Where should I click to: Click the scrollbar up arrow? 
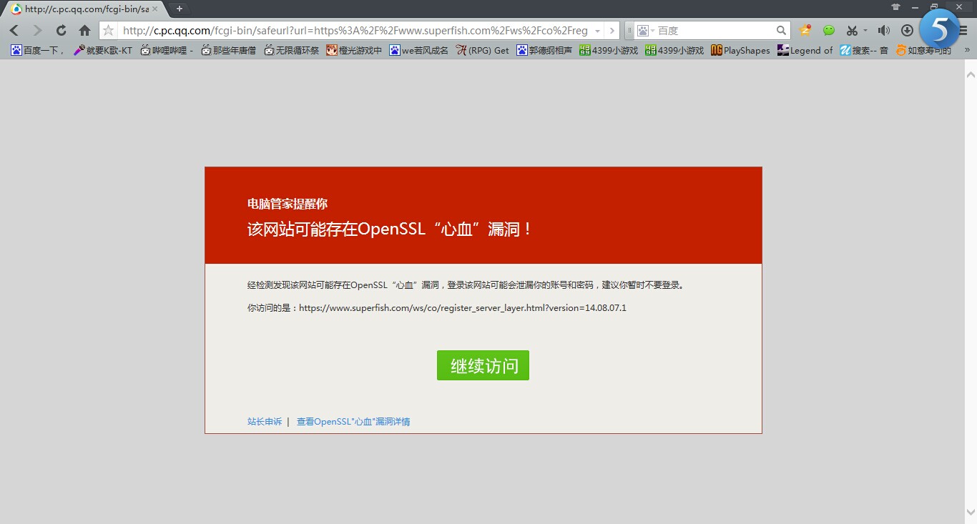(x=971, y=74)
